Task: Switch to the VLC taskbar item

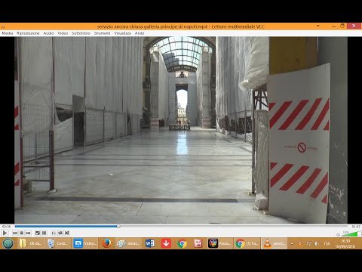Action: (274, 243)
